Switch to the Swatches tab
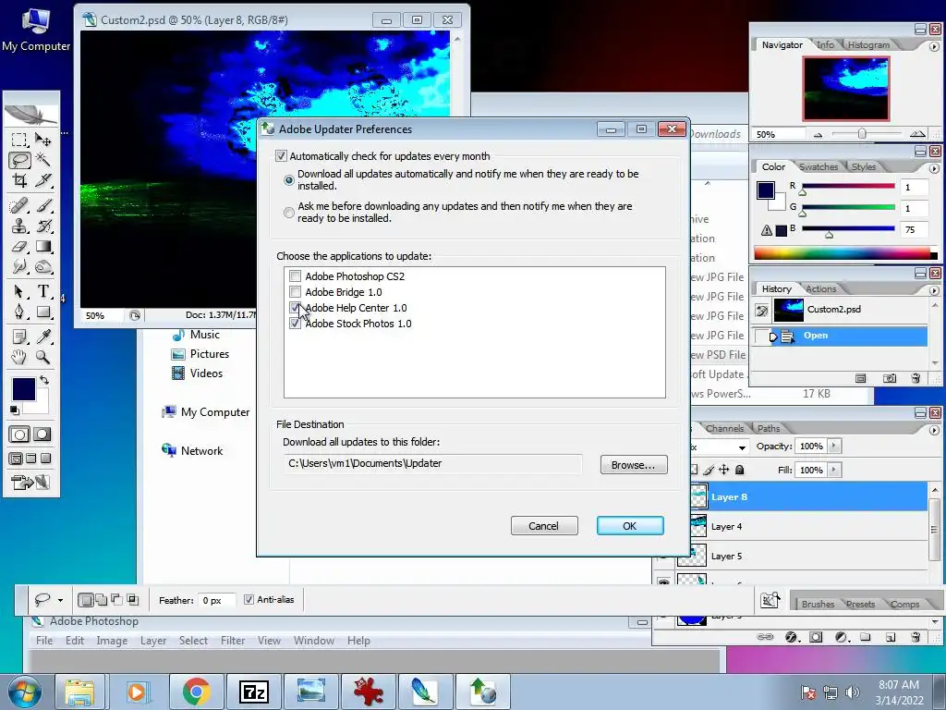Viewport: 946px width, 710px height. coord(819,166)
